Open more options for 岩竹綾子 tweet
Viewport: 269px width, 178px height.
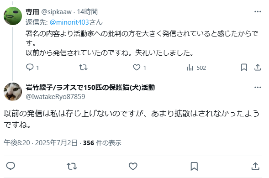point(258,88)
